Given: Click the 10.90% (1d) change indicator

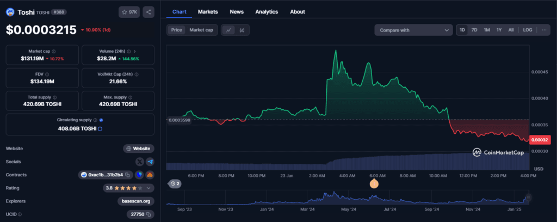Looking at the screenshot, I should pos(96,30).
